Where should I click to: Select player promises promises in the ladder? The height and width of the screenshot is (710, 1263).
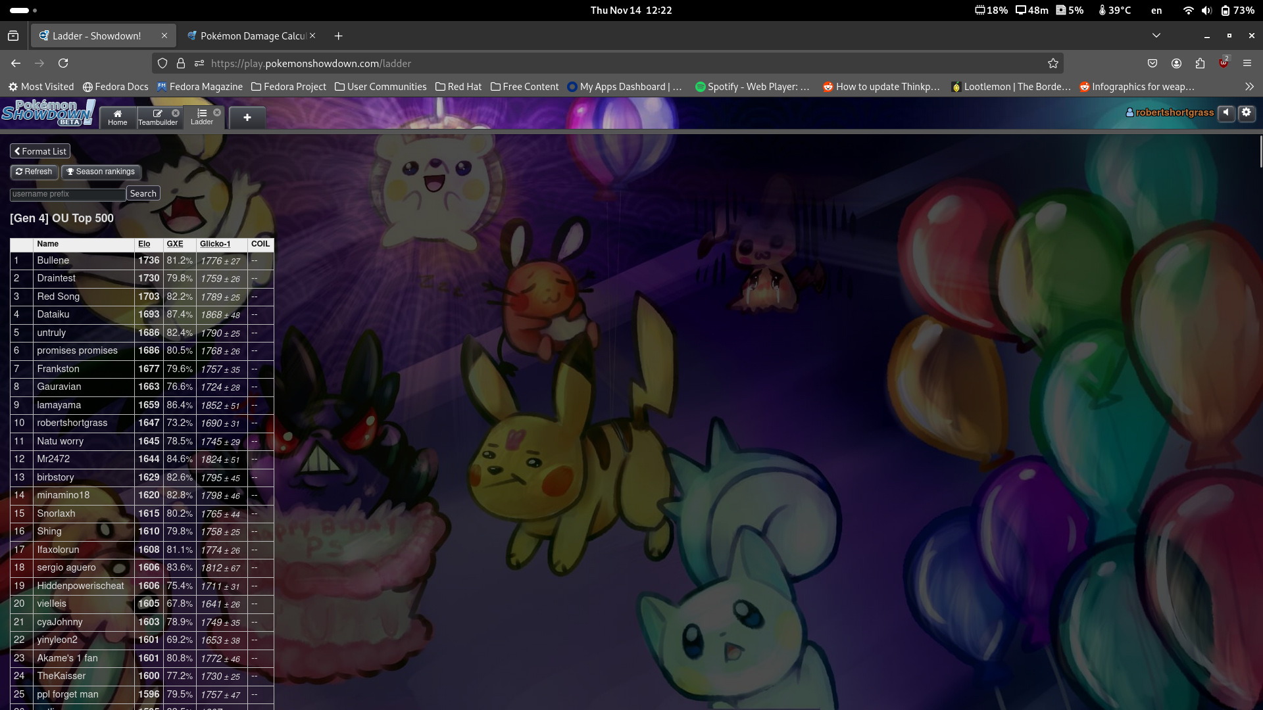coord(77,350)
